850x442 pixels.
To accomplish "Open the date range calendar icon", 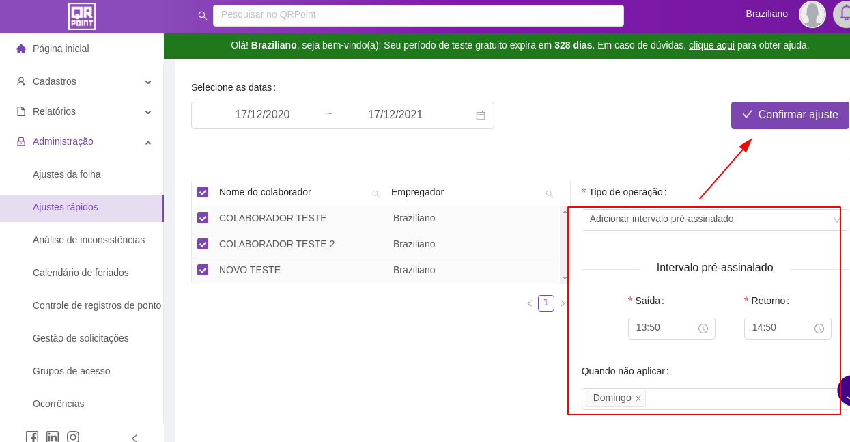I will pos(481,115).
